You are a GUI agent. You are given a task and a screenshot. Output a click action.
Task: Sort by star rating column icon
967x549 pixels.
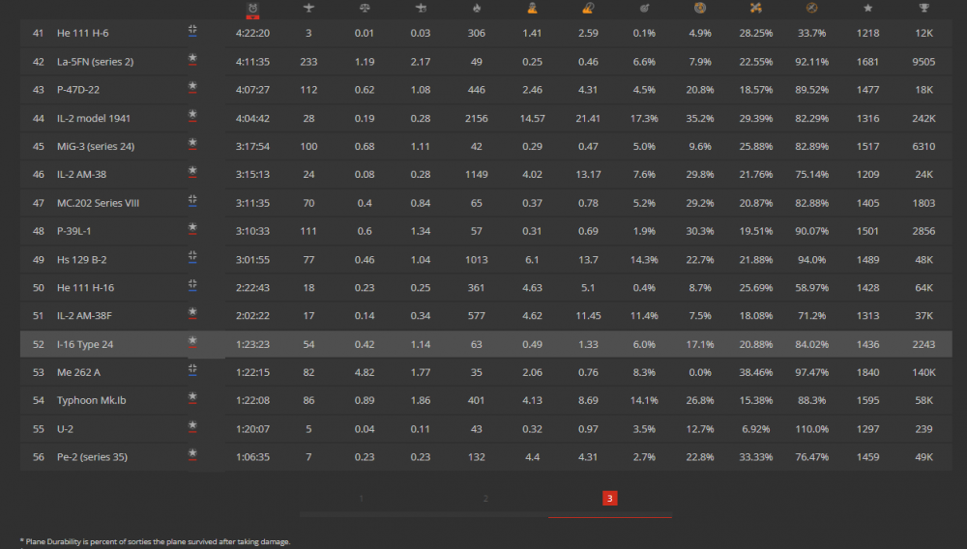[867, 8]
